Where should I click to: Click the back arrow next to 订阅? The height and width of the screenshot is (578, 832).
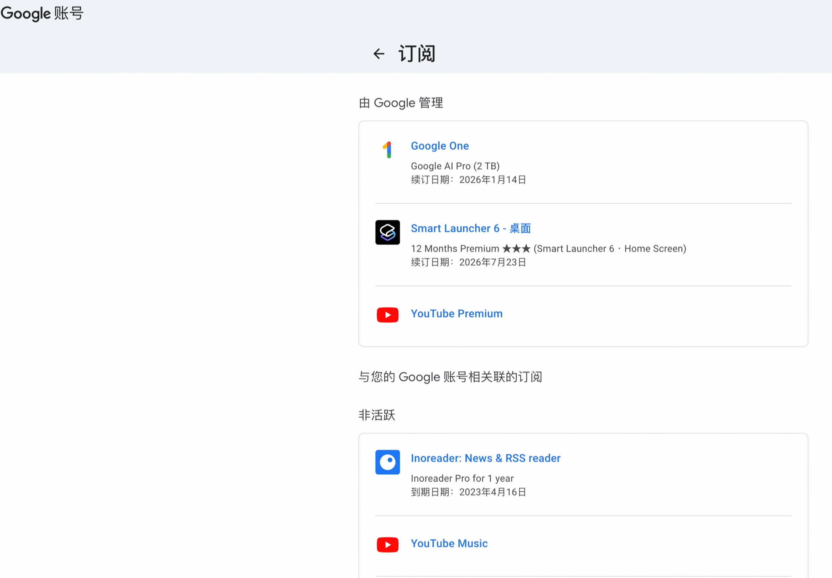[x=379, y=54]
